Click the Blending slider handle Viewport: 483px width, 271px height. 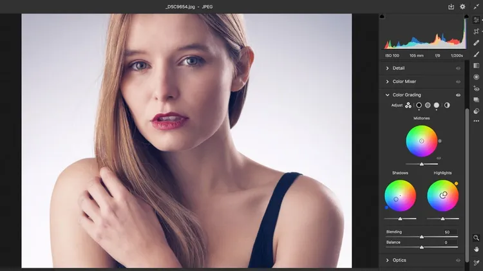tap(422, 237)
